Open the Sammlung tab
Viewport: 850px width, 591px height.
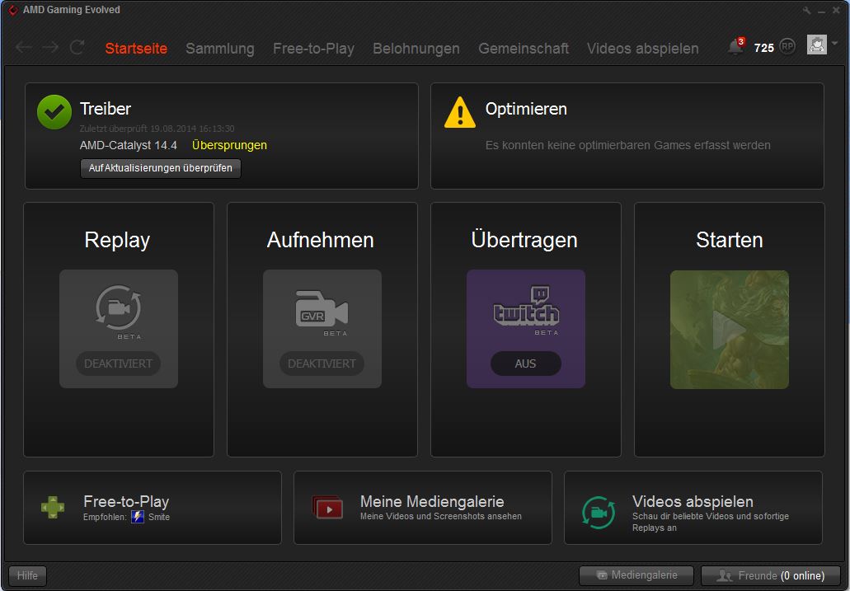219,49
